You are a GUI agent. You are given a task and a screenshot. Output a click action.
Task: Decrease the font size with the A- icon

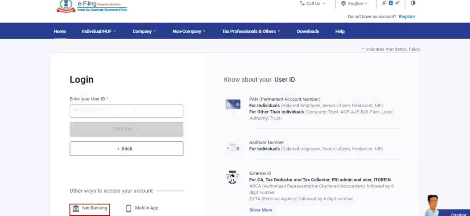click(384, 3)
